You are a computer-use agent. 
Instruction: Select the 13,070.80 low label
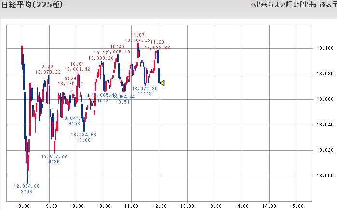tap(145, 89)
